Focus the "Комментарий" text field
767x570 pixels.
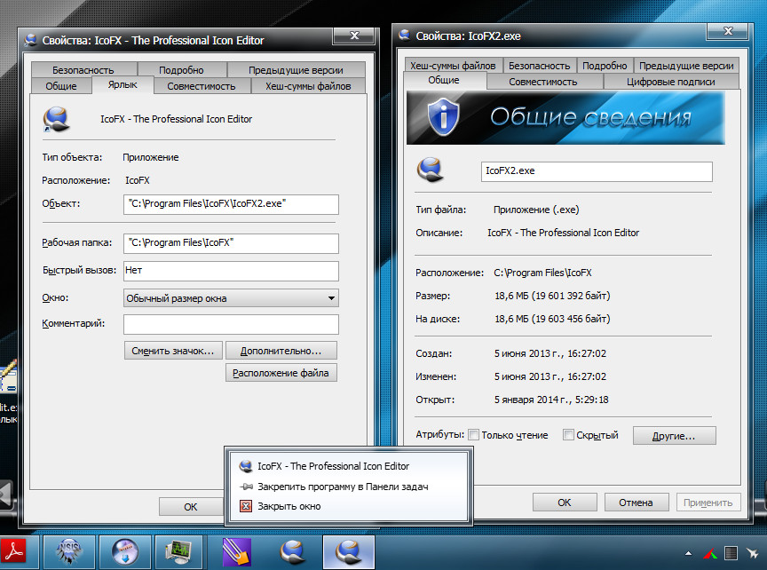[x=231, y=324]
